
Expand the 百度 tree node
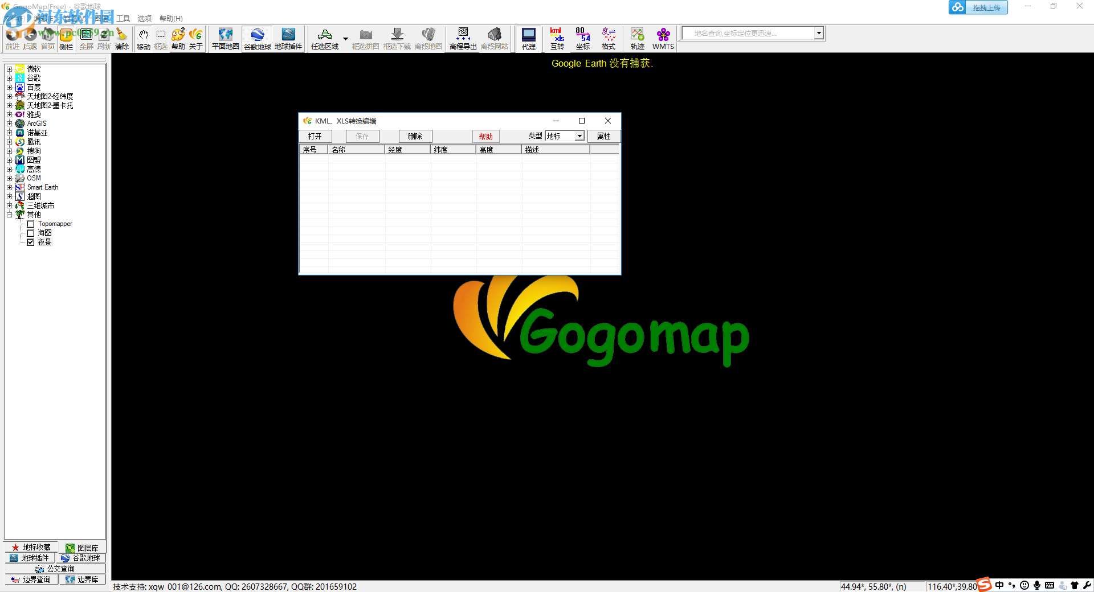point(9,87)
